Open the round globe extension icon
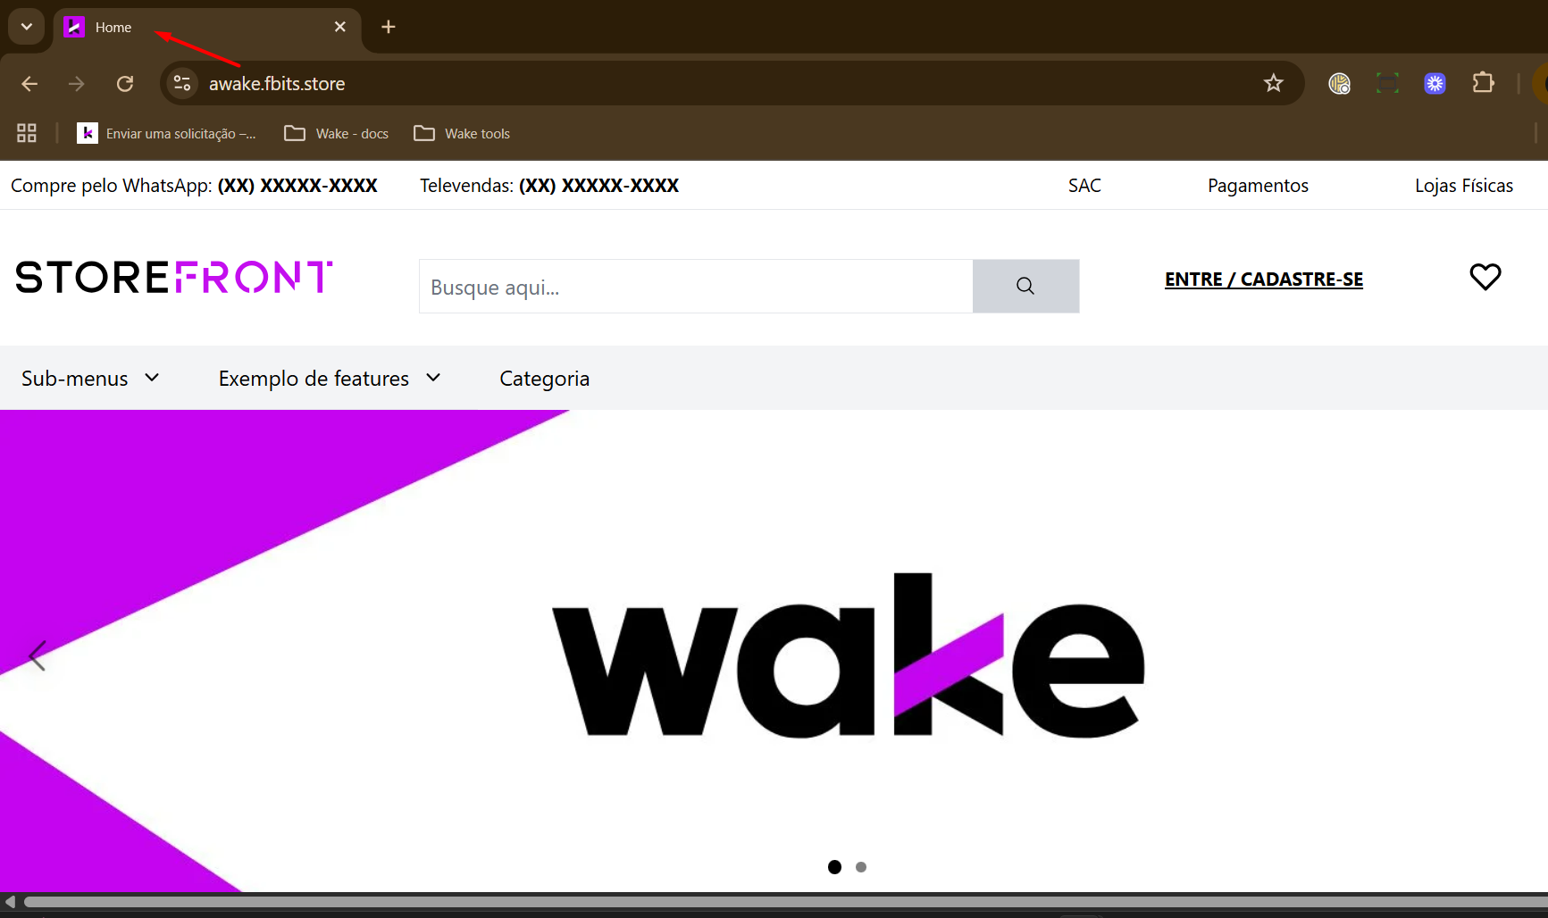This screenshot has height=918, width=1548. tap(1339, 83)
